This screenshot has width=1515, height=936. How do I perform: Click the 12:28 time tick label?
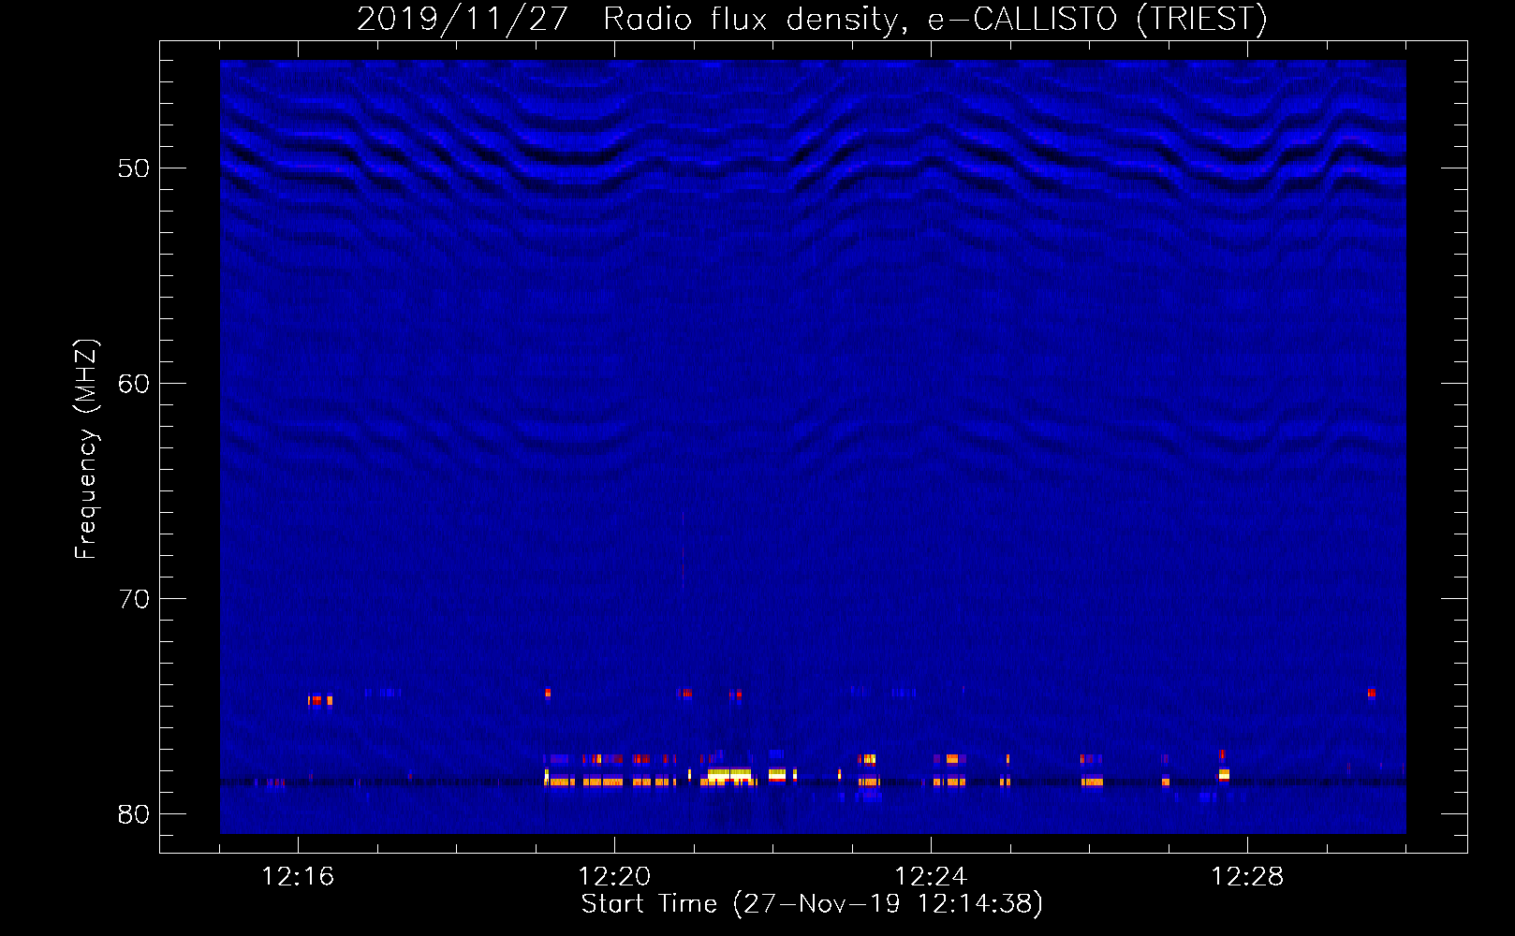pos(1247,877)
